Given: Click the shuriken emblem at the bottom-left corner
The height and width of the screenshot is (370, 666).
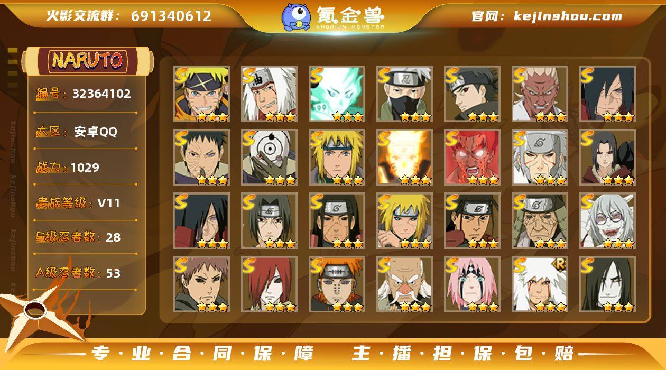Looking at the screenshot, I should pyautogui.click(x=38, y=312).
